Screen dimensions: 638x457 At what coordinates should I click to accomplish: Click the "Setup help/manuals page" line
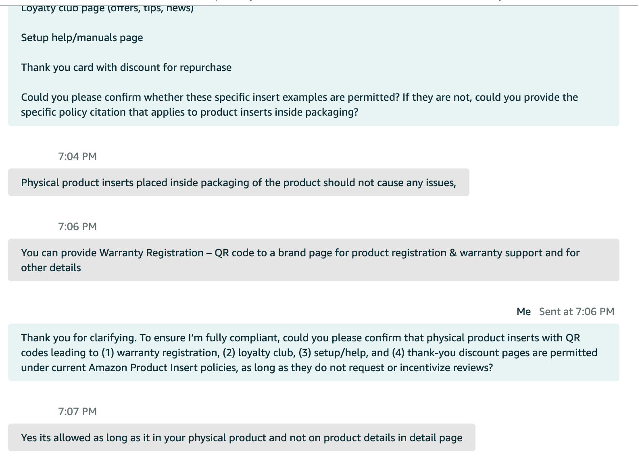coord(82,38)
